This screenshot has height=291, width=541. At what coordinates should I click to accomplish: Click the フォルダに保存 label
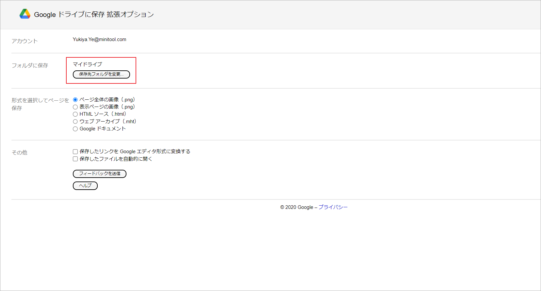pos(30,65)
